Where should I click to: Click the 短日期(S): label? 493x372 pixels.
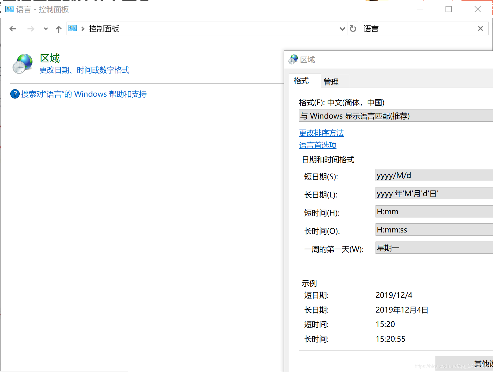321,177
